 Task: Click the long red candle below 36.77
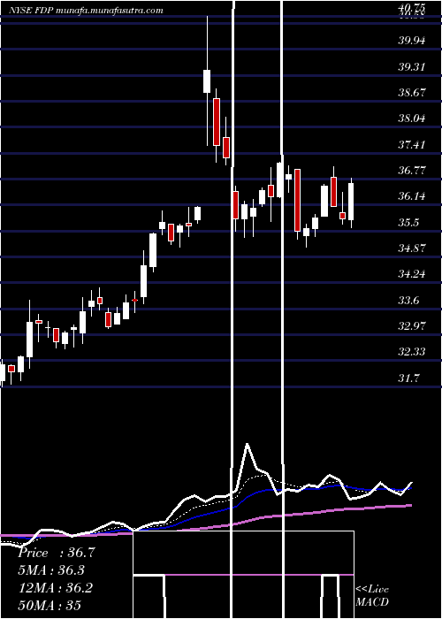point(297,200)
